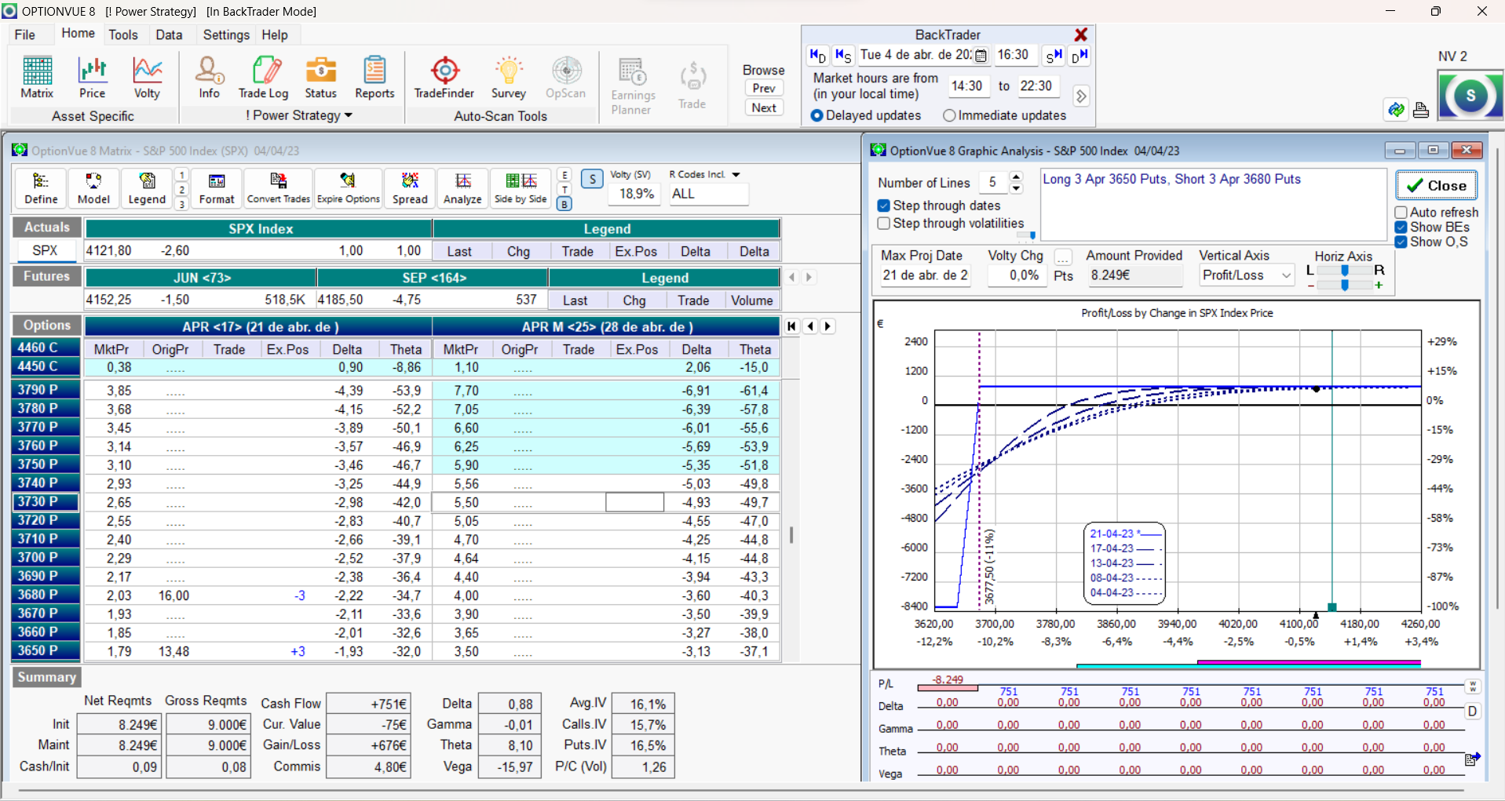Toggle Show BEs checkbox
Viewport: 1505px width, 801px height.
click(1401, 228)
